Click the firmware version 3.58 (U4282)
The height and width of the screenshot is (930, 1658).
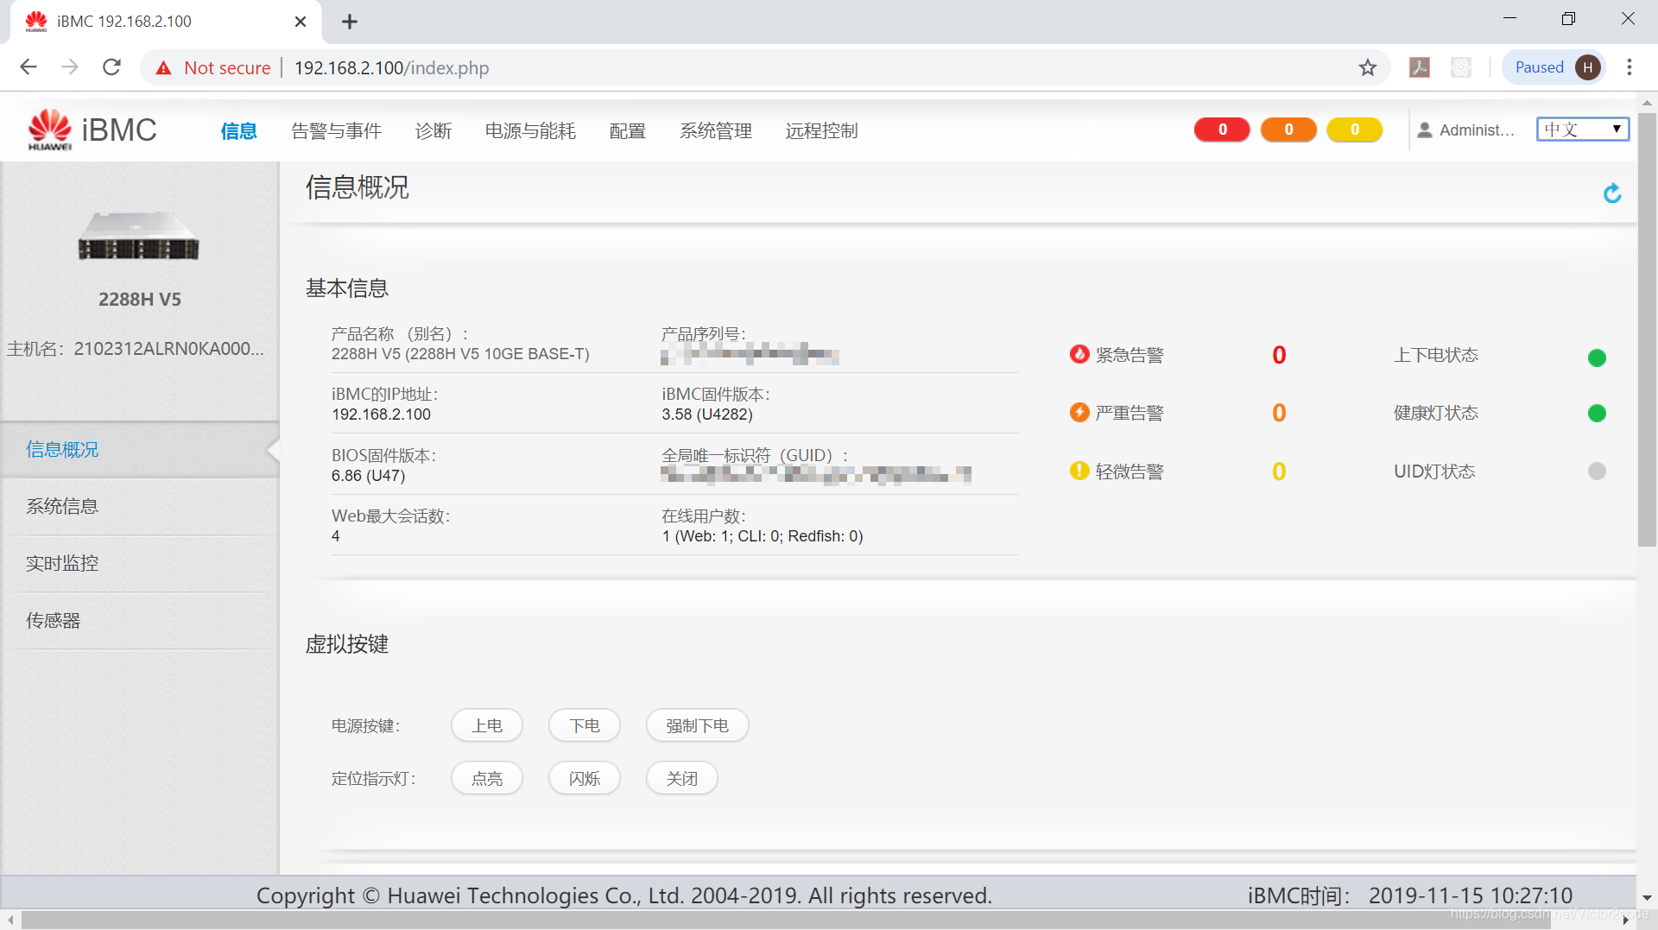(707, 414)
